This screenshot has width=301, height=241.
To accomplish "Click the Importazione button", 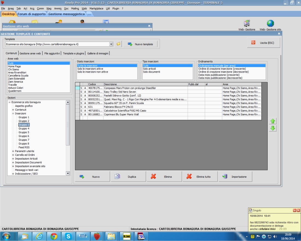I will 236,177.
